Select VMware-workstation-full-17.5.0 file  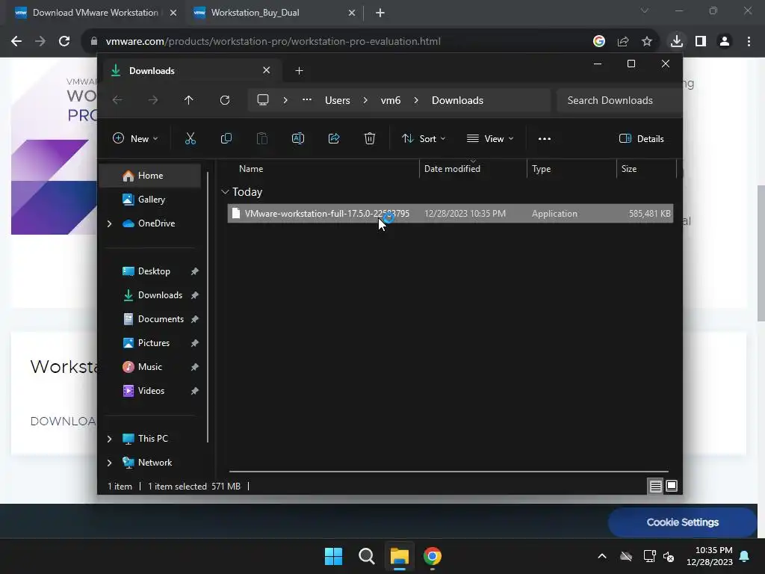[450, 214]
